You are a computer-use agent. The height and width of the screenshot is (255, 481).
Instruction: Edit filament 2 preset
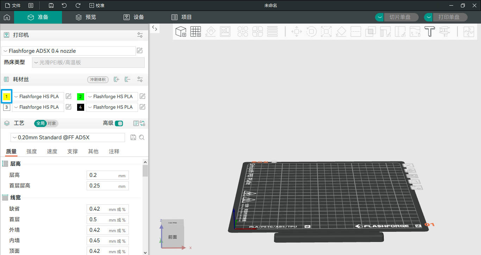tap(143, 96)
